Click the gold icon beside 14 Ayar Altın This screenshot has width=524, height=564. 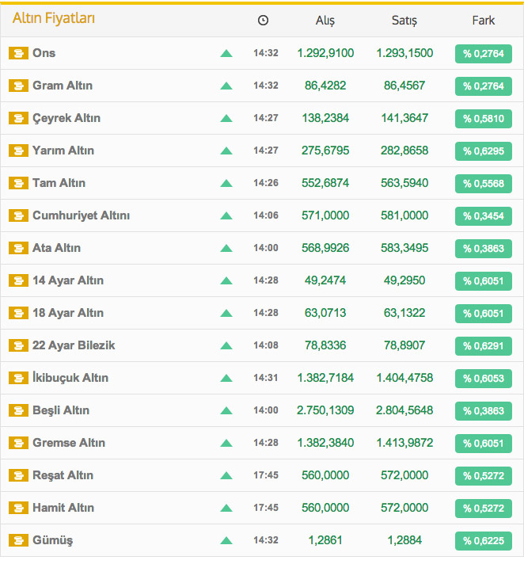[x=18, y=280]
